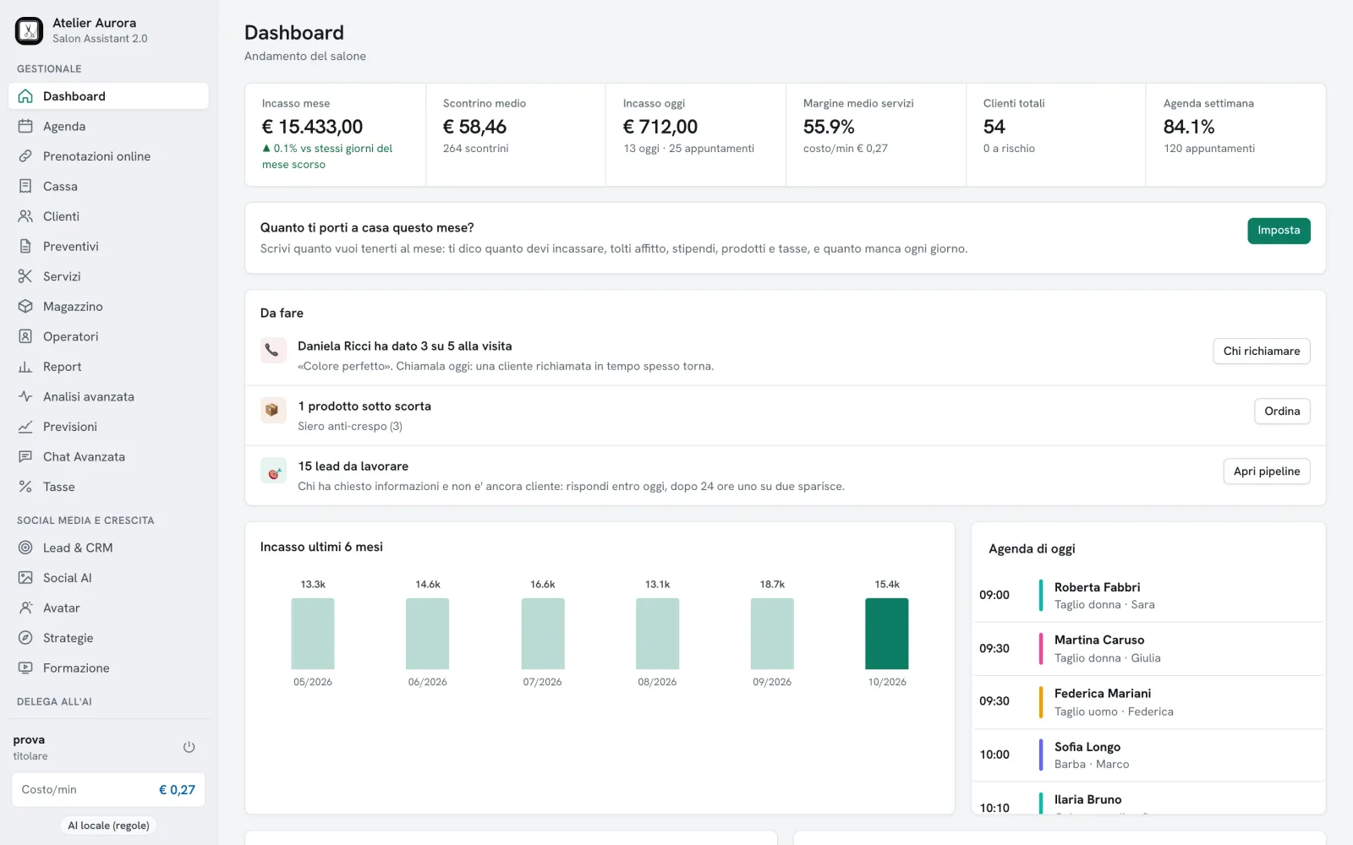Open Lead & CRM section

108,548
